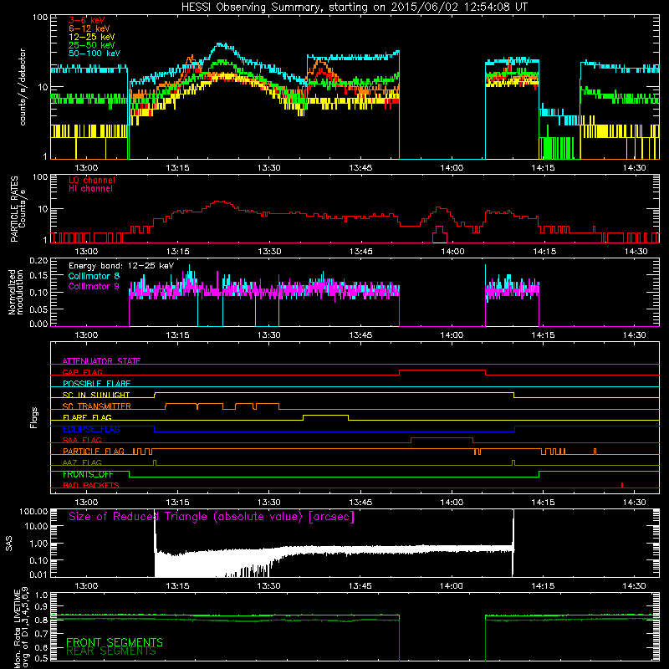Click the counts/s/detector axis label
Image resolution: width=669 pixels, height=669 pixels.
23,87
